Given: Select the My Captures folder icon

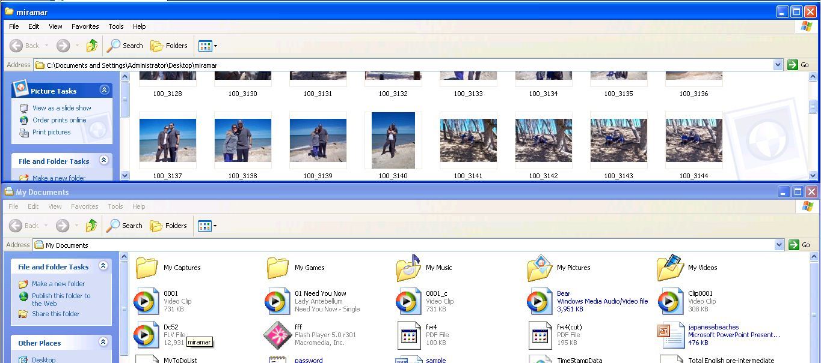Looking at the screenshot, I should [x=147, y=268].
